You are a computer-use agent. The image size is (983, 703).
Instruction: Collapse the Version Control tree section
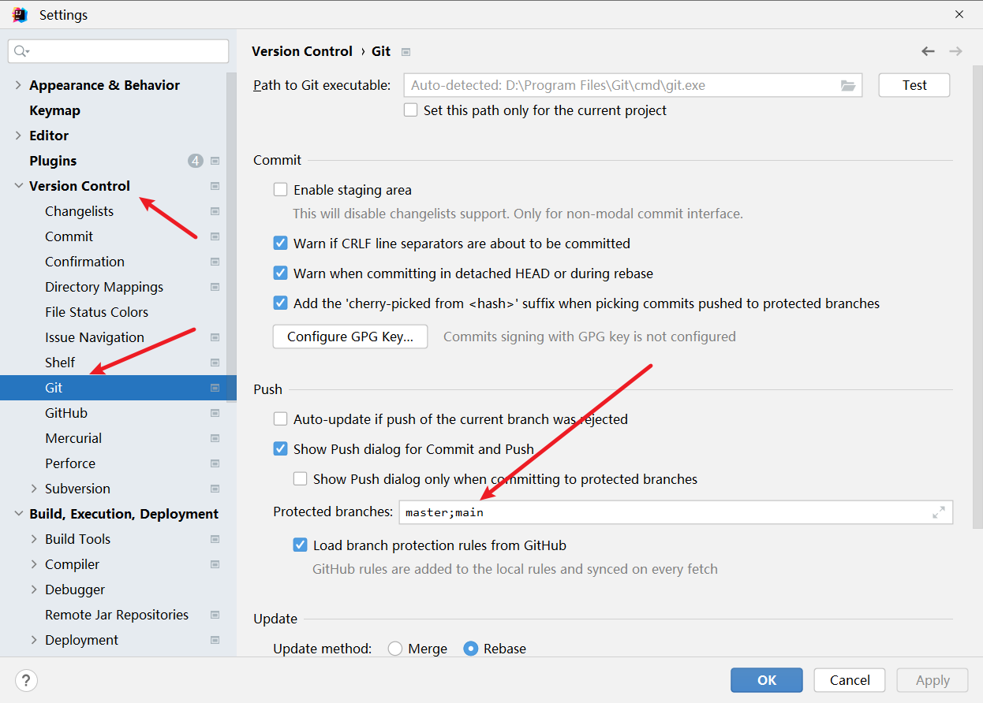(x=17, y=185)
